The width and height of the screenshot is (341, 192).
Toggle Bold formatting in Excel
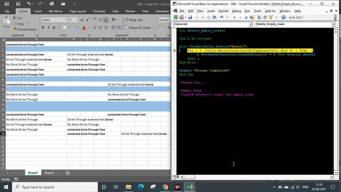tap(43, 27)
